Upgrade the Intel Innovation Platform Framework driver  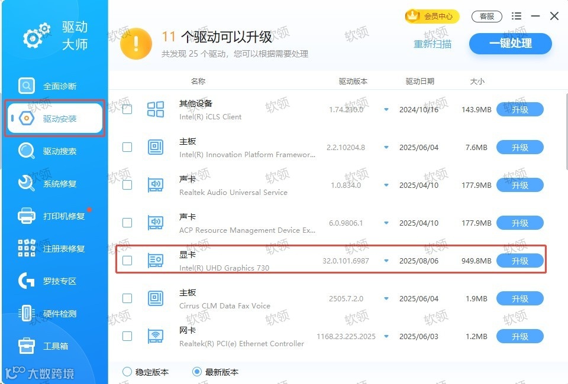(520, 147)
